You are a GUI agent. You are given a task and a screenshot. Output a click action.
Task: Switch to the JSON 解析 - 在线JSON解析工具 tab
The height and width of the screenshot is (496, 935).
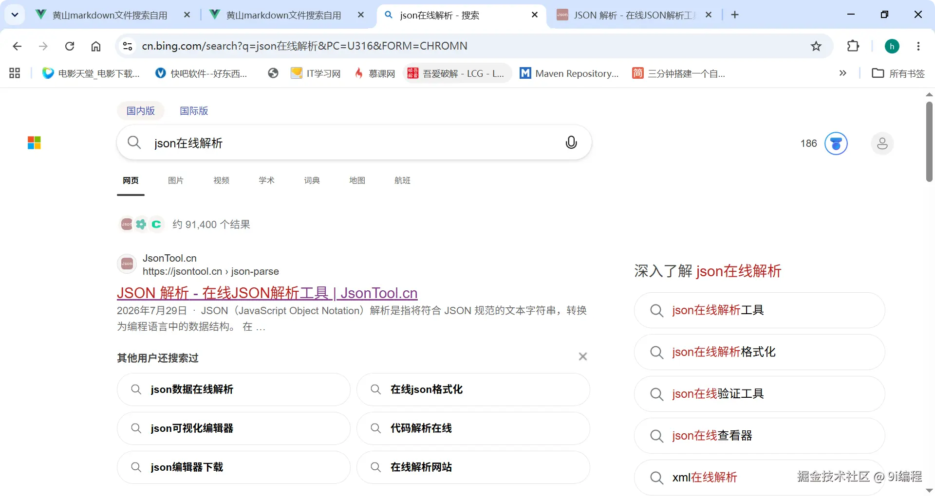634,15
